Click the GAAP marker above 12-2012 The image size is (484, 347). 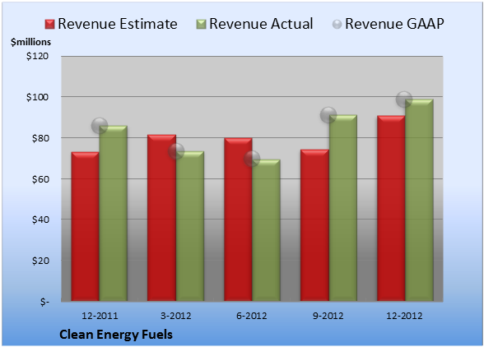[404, 99]
